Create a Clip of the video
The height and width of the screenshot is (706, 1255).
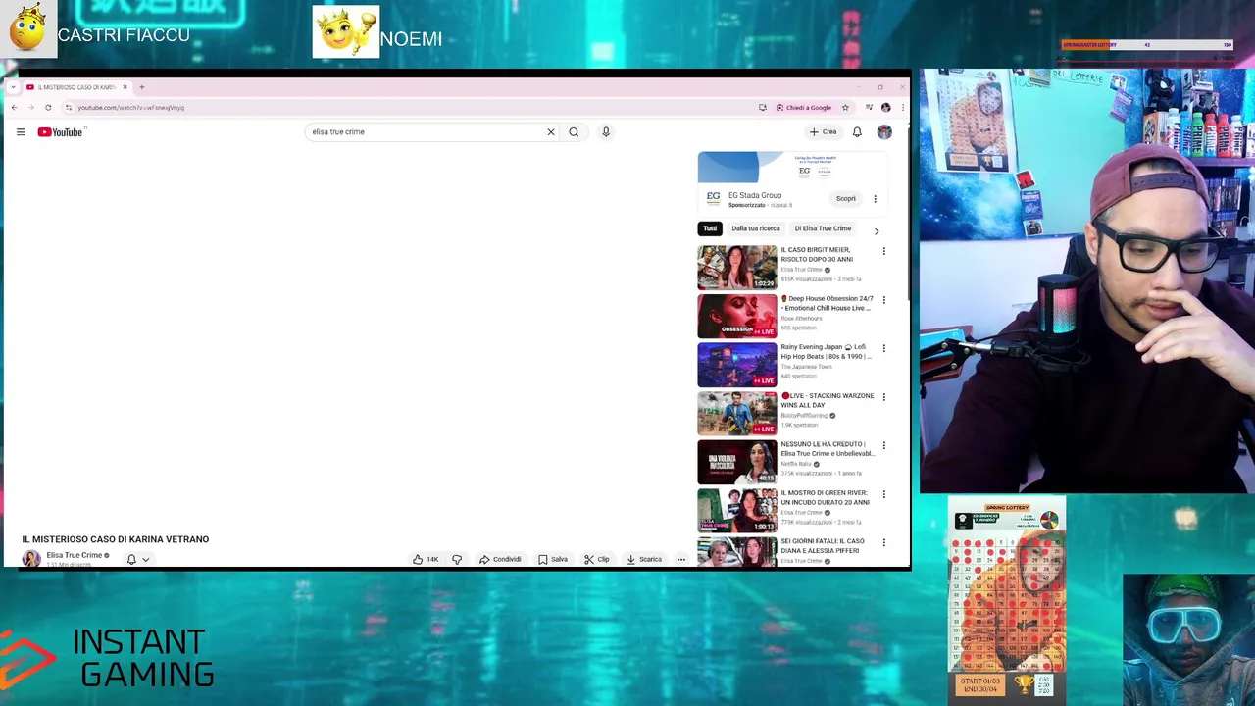pyautogui.click(x=597, y=559)
